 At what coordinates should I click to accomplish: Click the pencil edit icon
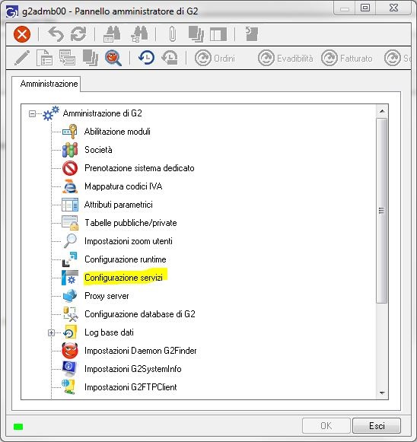pos(22,58)
